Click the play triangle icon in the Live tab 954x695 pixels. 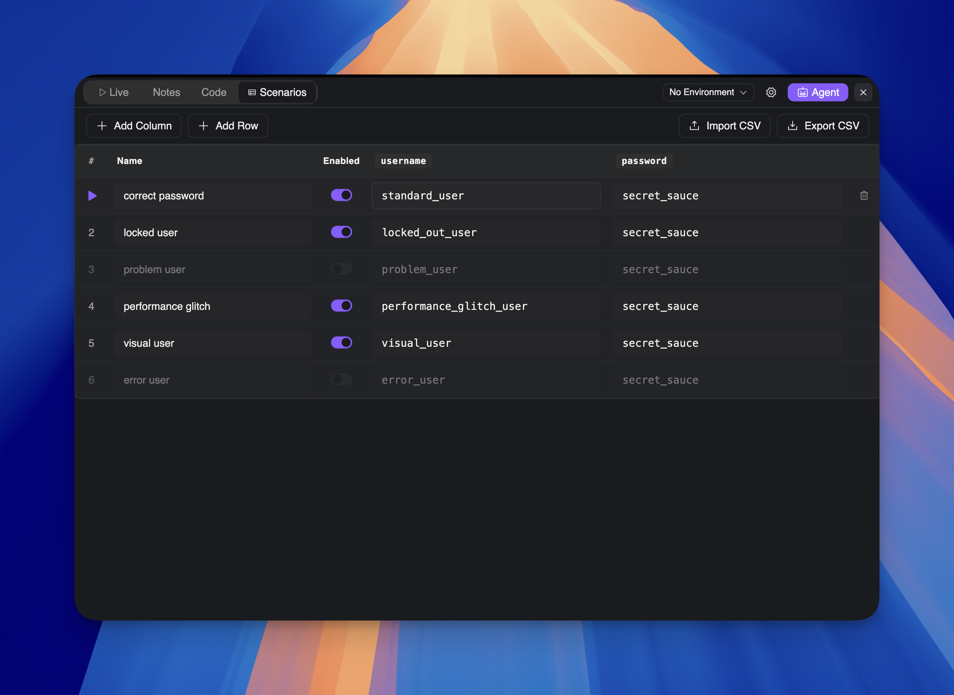[102, 92]
